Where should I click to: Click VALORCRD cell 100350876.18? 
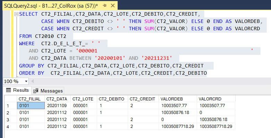(x=216, y=120)
